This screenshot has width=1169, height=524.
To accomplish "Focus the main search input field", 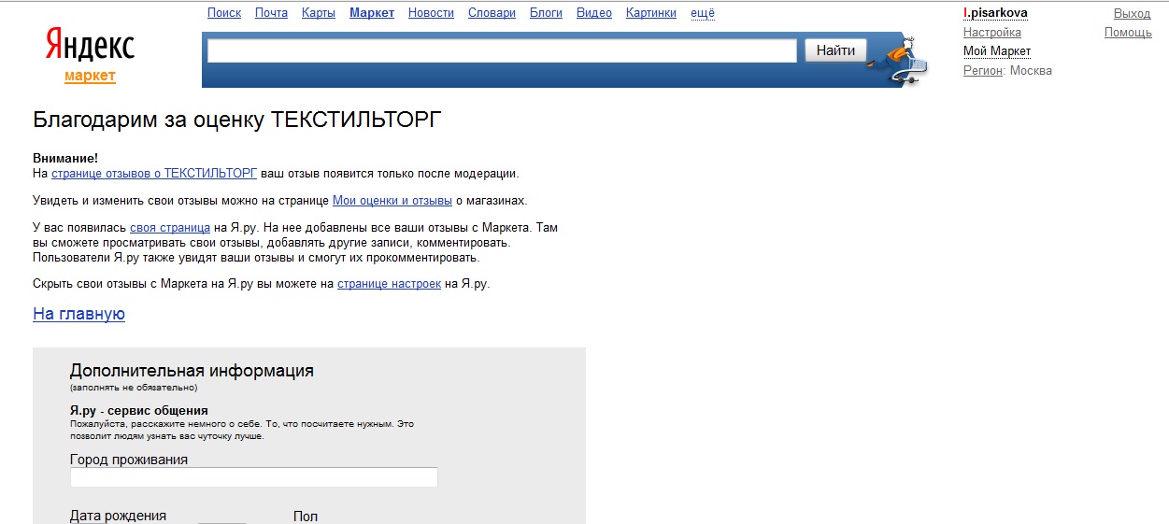I will [x=502, y=50].
